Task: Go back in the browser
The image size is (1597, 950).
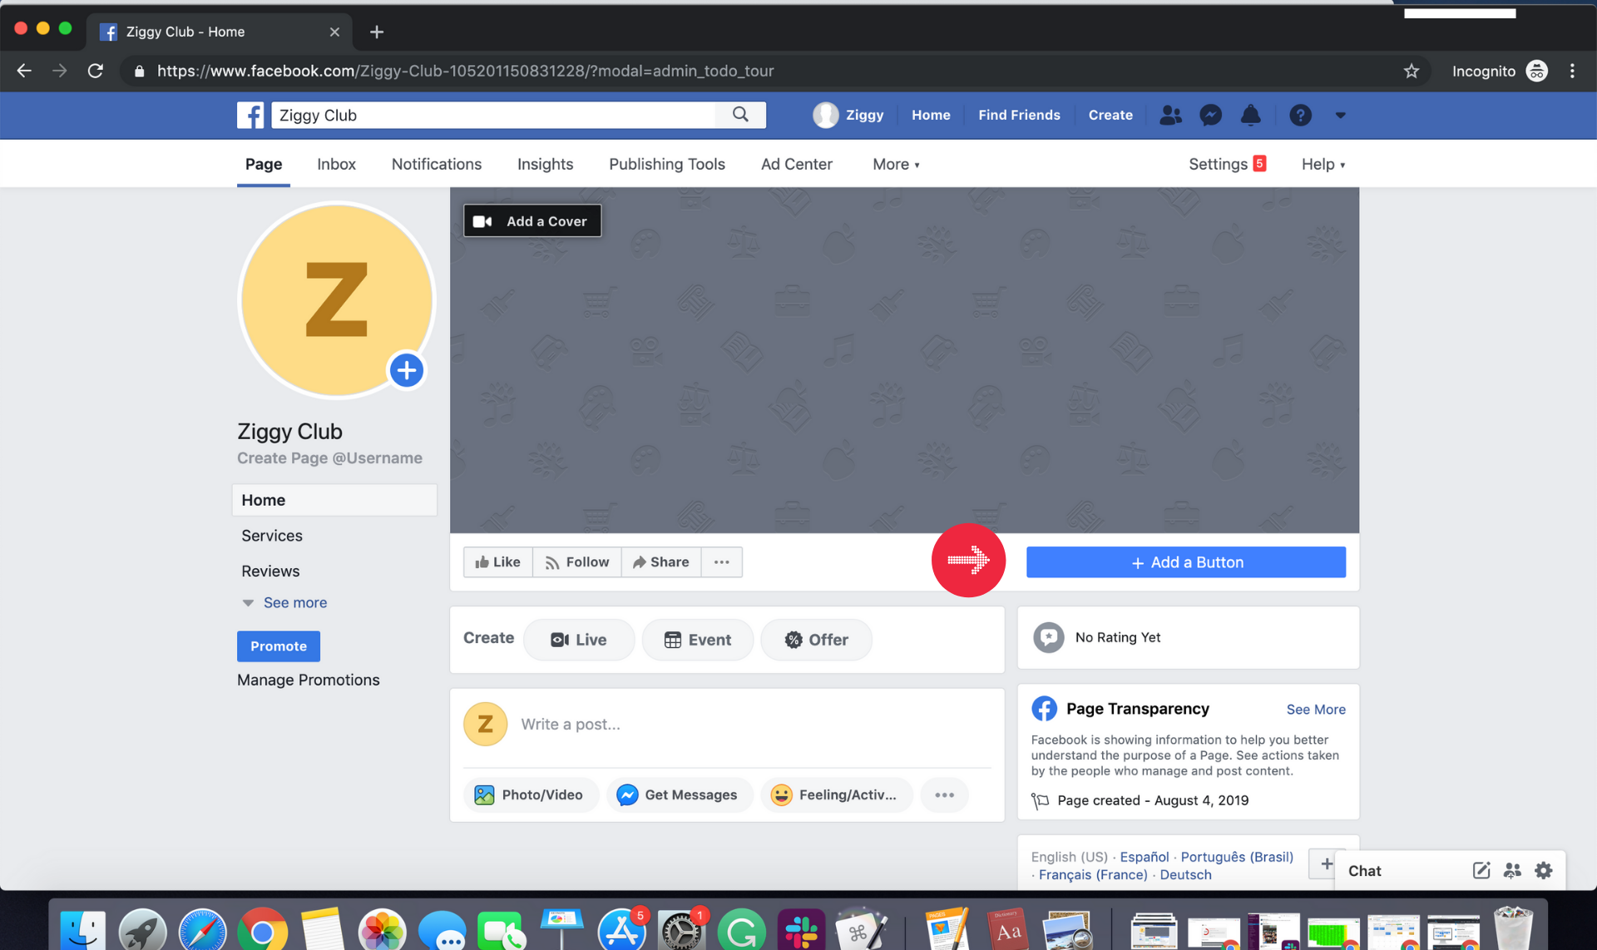Action: tap(24, 72)
